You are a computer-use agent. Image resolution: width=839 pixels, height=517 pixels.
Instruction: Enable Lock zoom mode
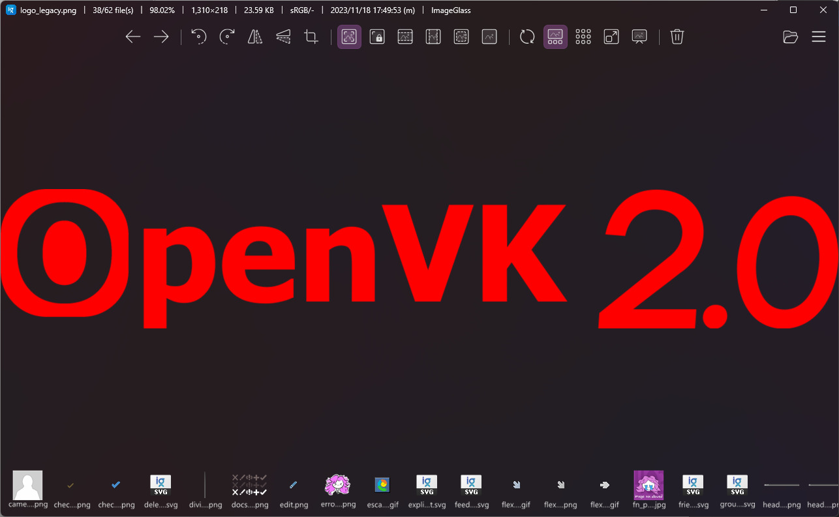click(x=377, y=37)
